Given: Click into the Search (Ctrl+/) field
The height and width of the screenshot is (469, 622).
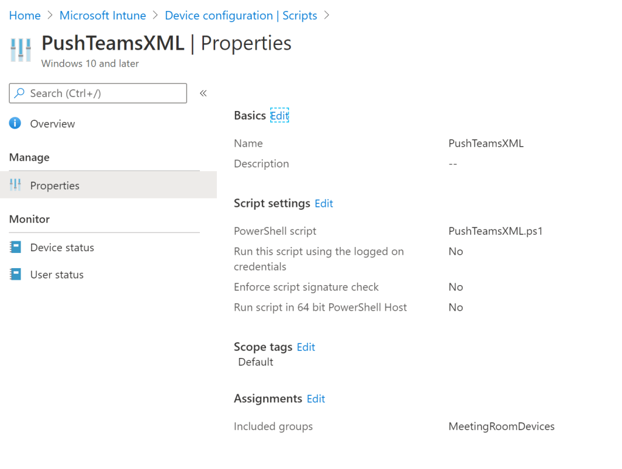Looking at the screenshot, I should tap(103, 93).
